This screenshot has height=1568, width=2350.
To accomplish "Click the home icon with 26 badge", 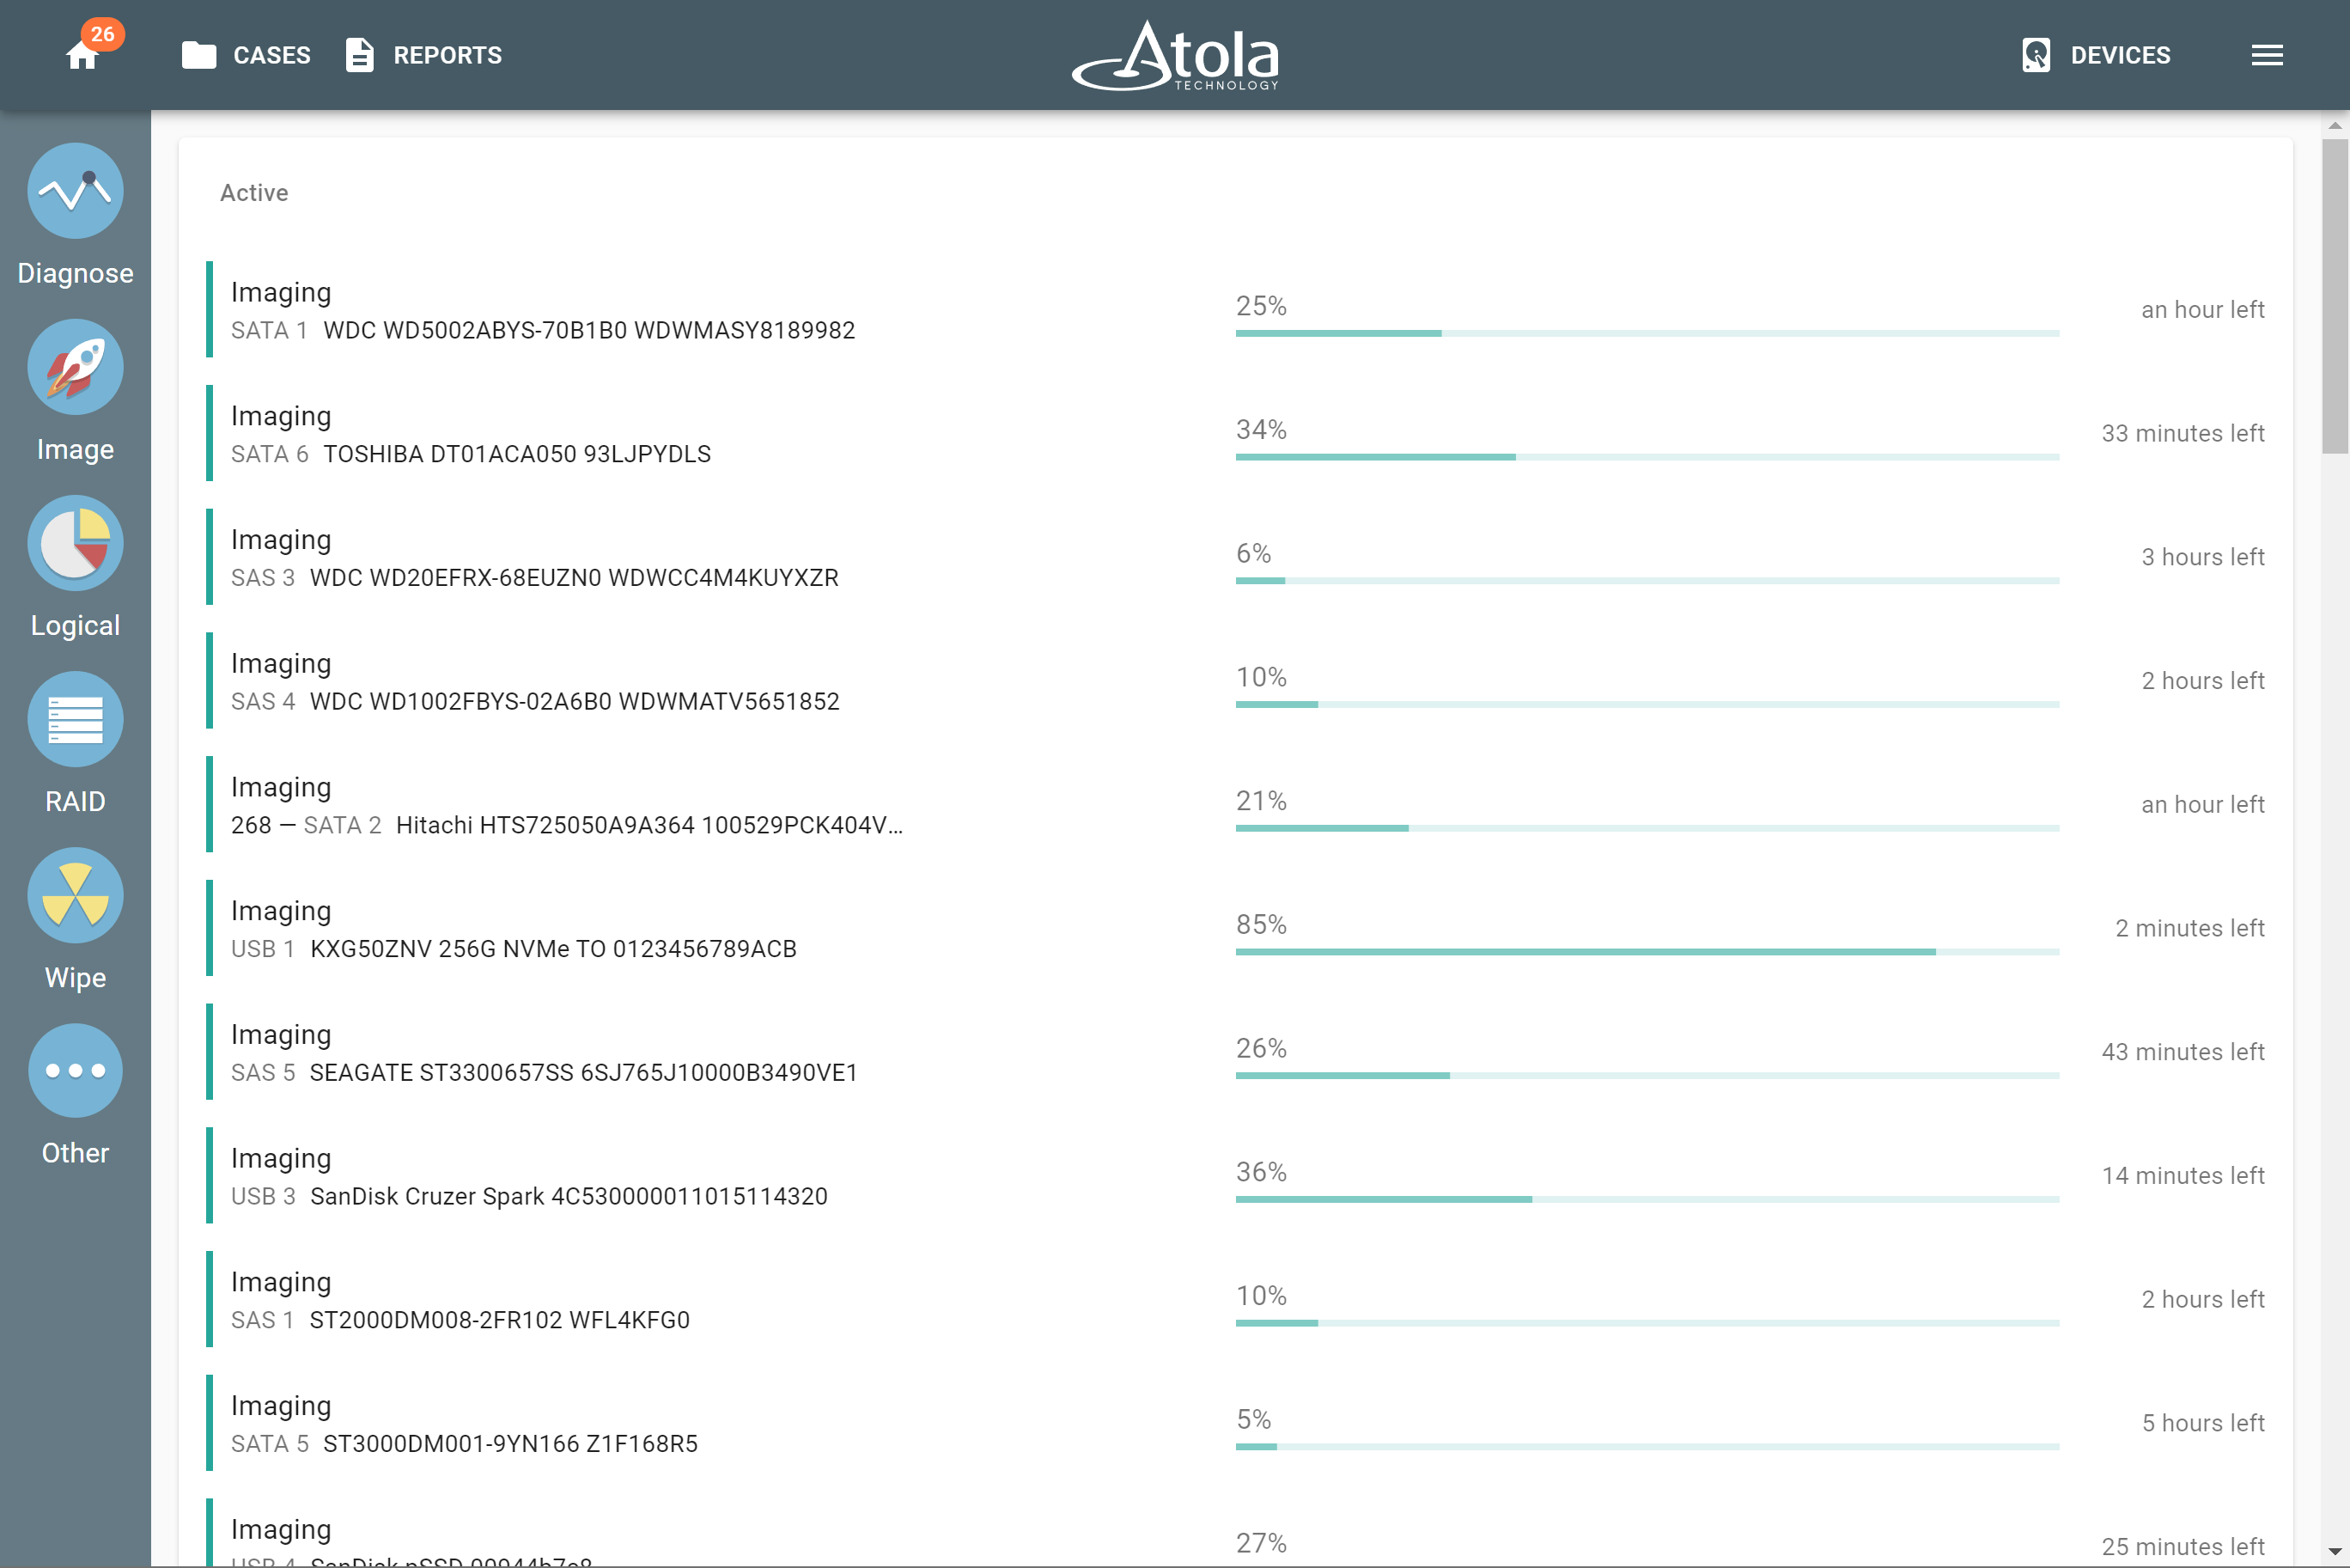I will pyautogui.click(x=84, y=54).
